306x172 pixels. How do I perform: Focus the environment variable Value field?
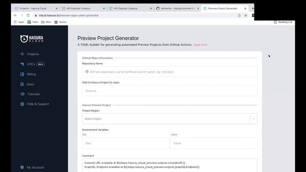(213, 143)
